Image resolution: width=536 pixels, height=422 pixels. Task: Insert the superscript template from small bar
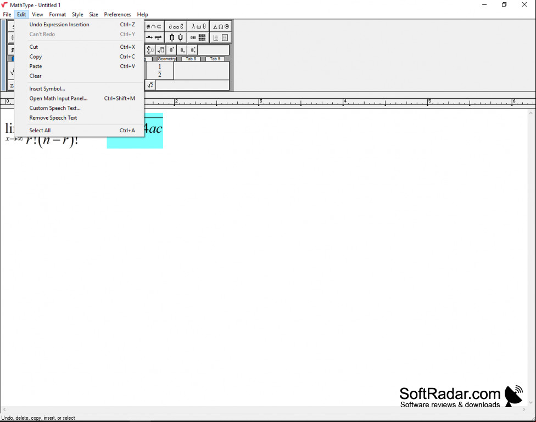pos(171,50)
